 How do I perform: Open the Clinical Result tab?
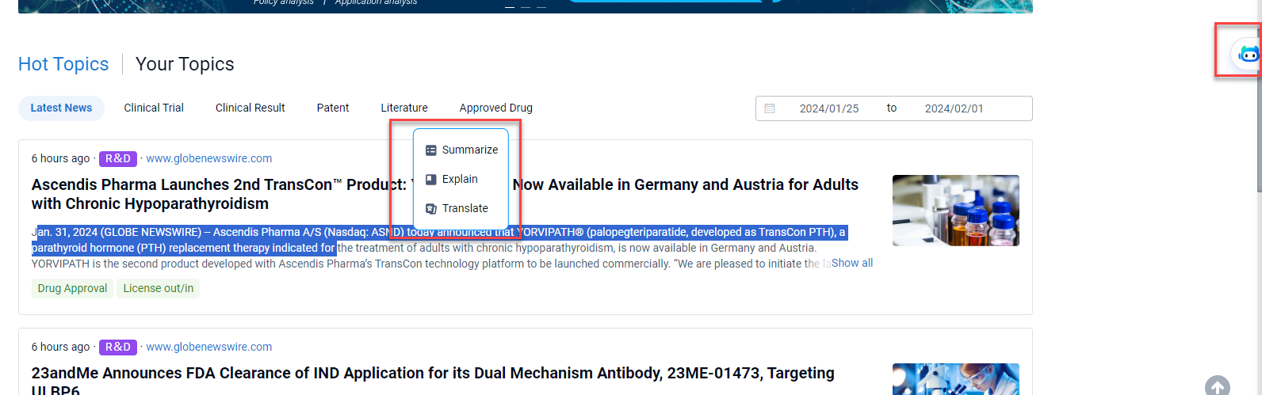click(x=250, y=108)
